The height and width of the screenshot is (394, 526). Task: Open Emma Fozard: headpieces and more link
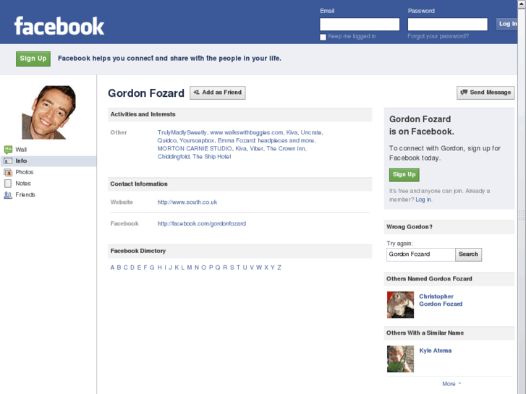click(x=266, y=140)
